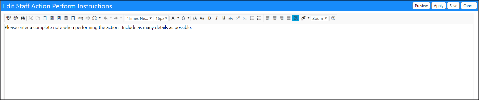
Task: Toggle Italic formatting
Action: (217, 18)
